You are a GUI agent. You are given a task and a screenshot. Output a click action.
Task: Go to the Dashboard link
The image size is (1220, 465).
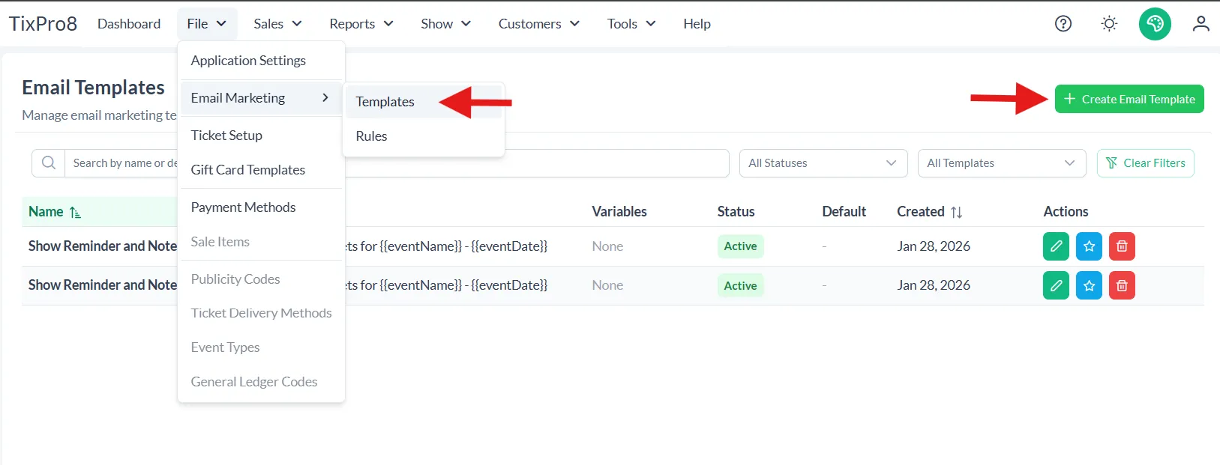pos(129,24)
